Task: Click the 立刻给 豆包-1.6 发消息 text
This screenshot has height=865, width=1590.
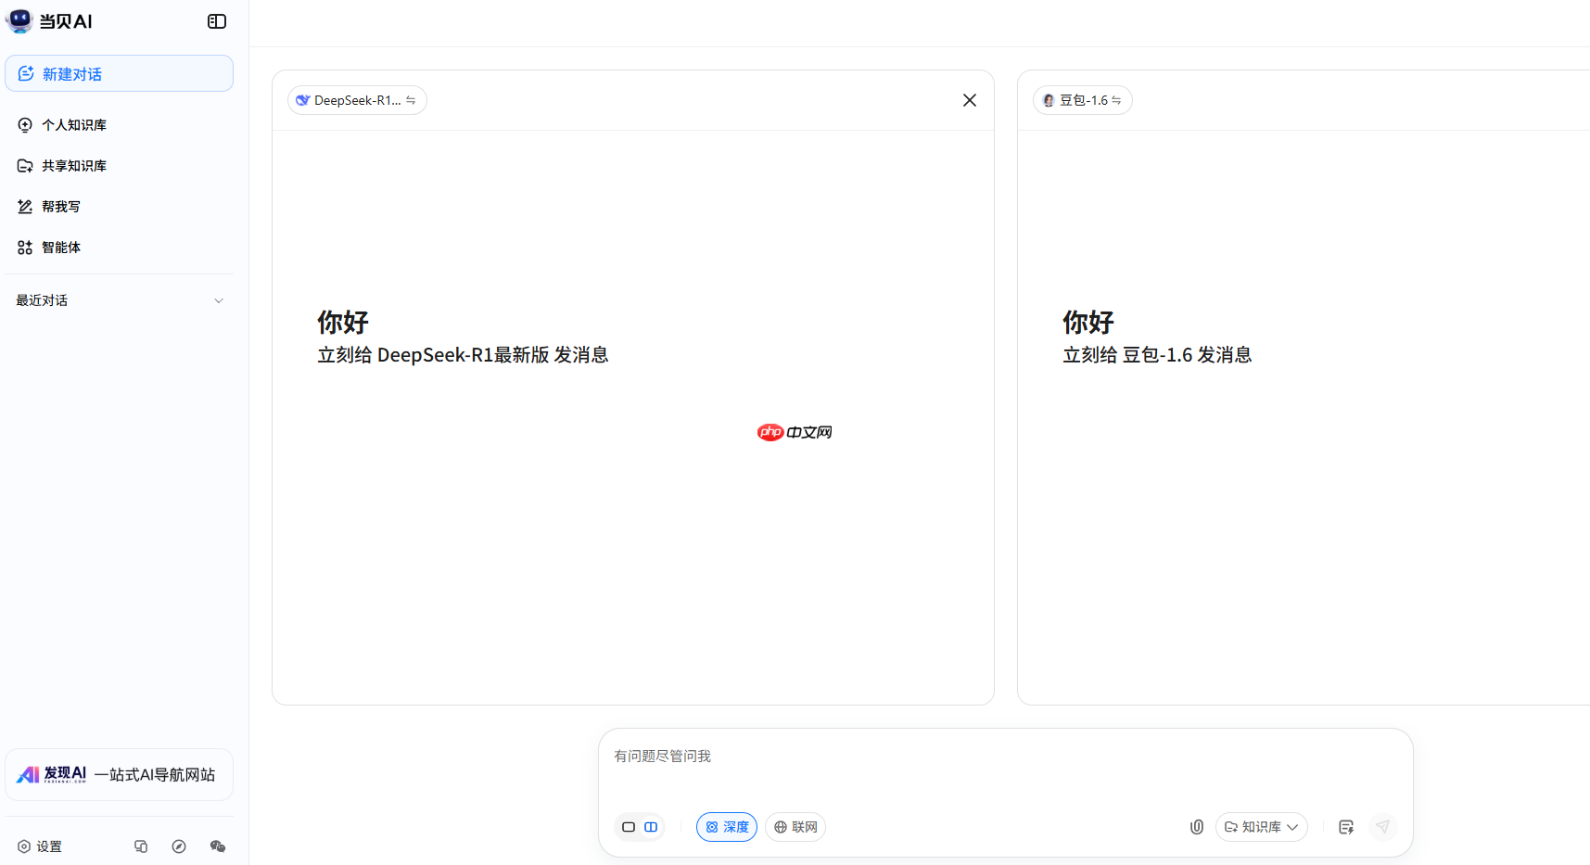Action: point(1157,355)
